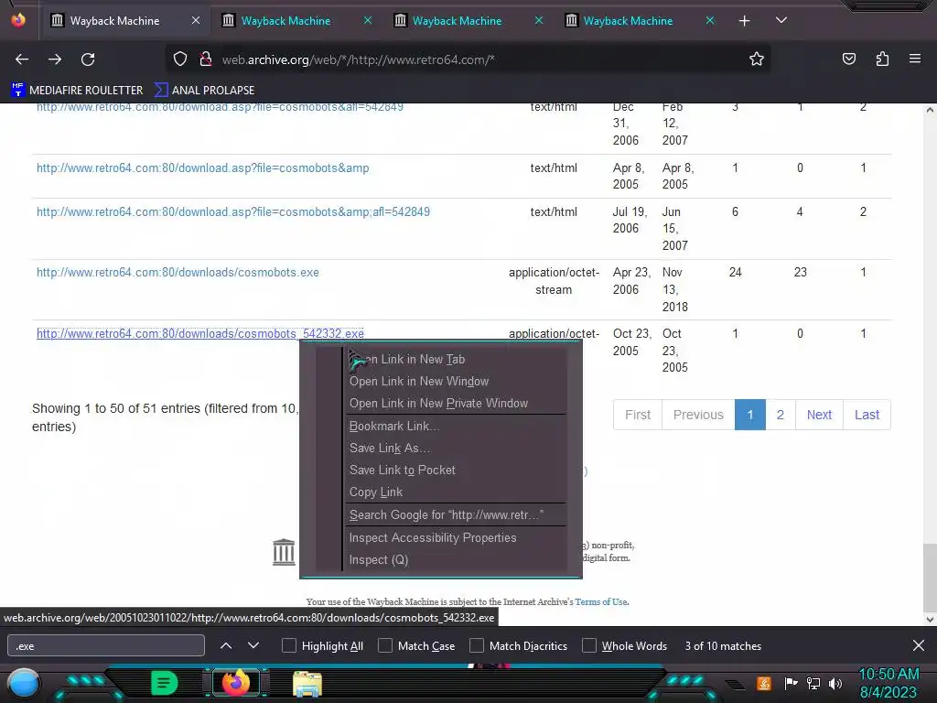The height and width of the screenshot is (703, 937).
Task: Select Bookmark Link from context menu
Action: click(x=455, y=427)
